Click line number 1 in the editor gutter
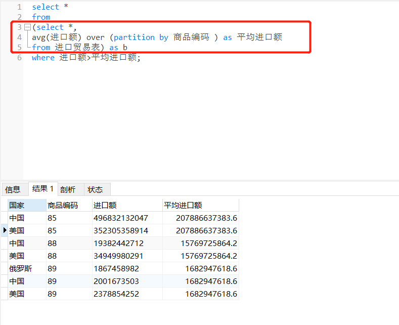 [x=19, y=7]
